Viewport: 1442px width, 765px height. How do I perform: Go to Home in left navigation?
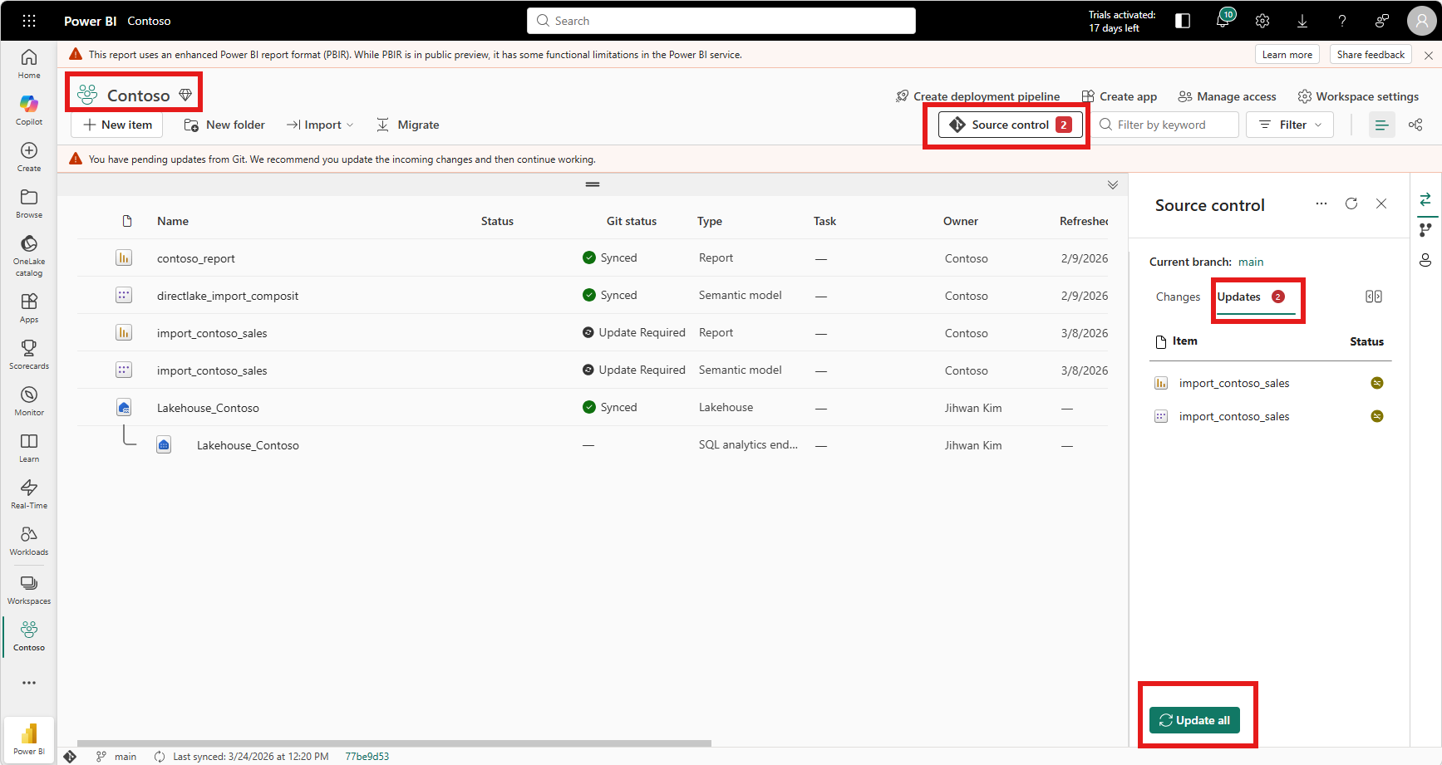pos(29,63)
